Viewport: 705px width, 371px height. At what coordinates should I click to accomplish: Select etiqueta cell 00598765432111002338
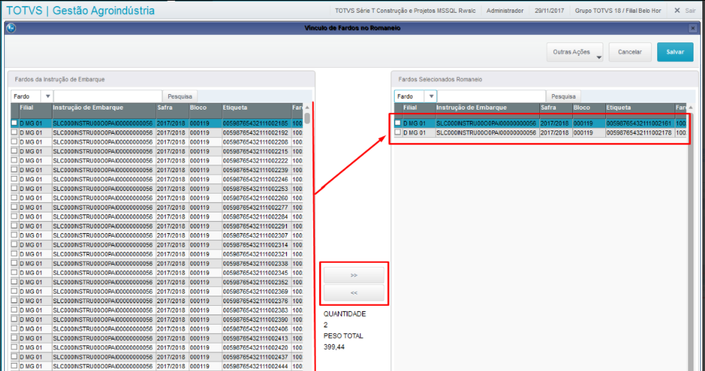click(257, 263)
